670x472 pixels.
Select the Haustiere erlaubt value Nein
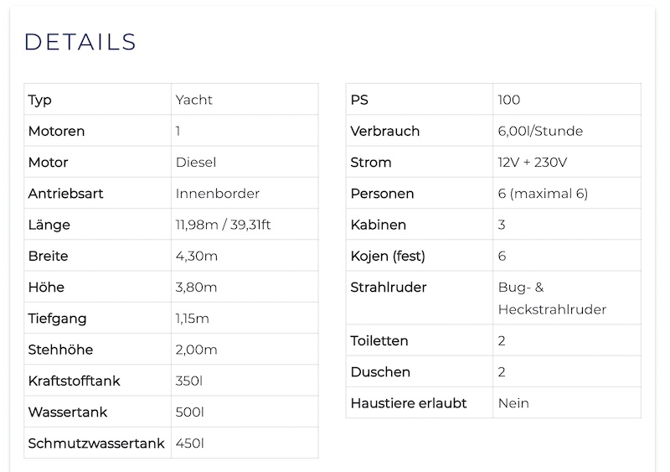513,403
